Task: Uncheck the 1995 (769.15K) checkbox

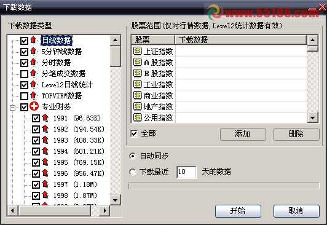Action: (36, 162)
